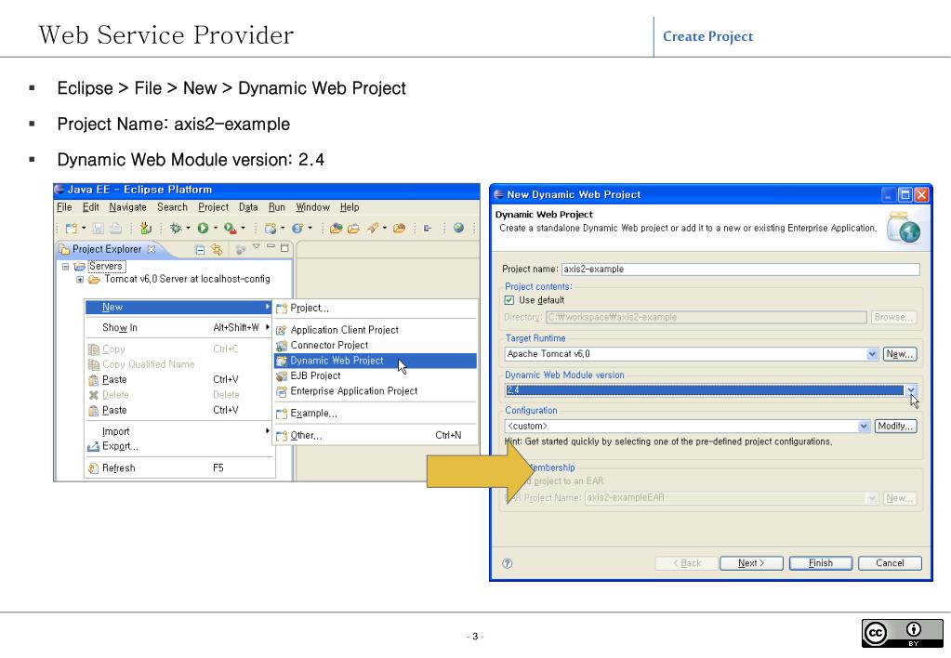Minimize the Project Explorer view
The height and width of the screenshot is (658, 951).
271,247
